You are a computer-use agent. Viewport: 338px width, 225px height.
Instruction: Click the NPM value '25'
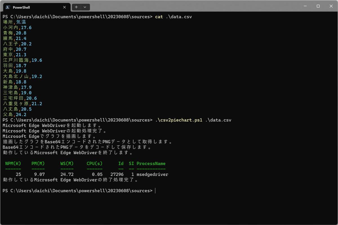(18, 174)
